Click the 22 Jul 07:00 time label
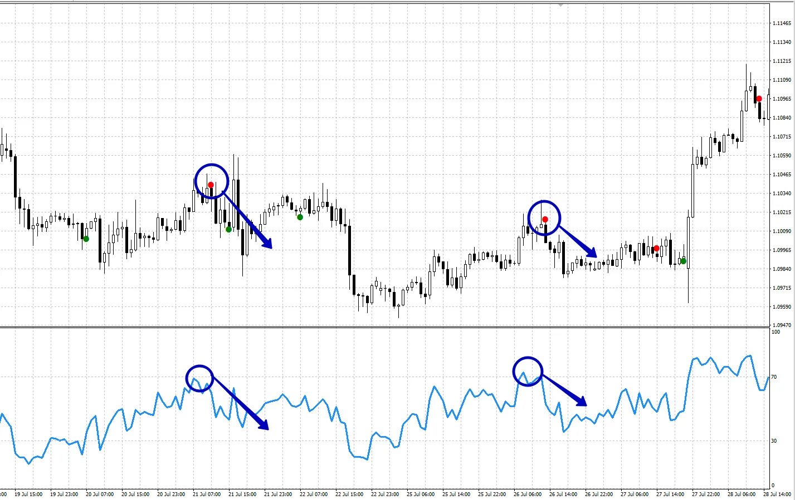 pos(314,494)
